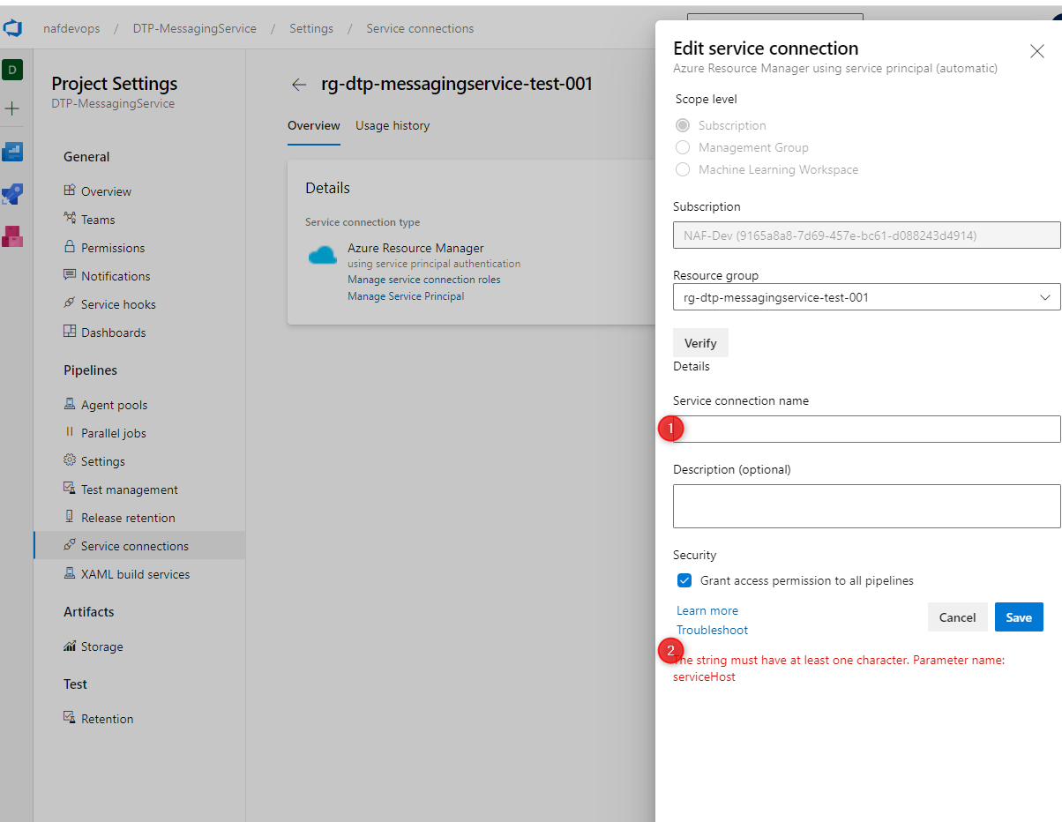Click the Parallel jobs icon
The image size is (1062, 822).
coord(70,432)
